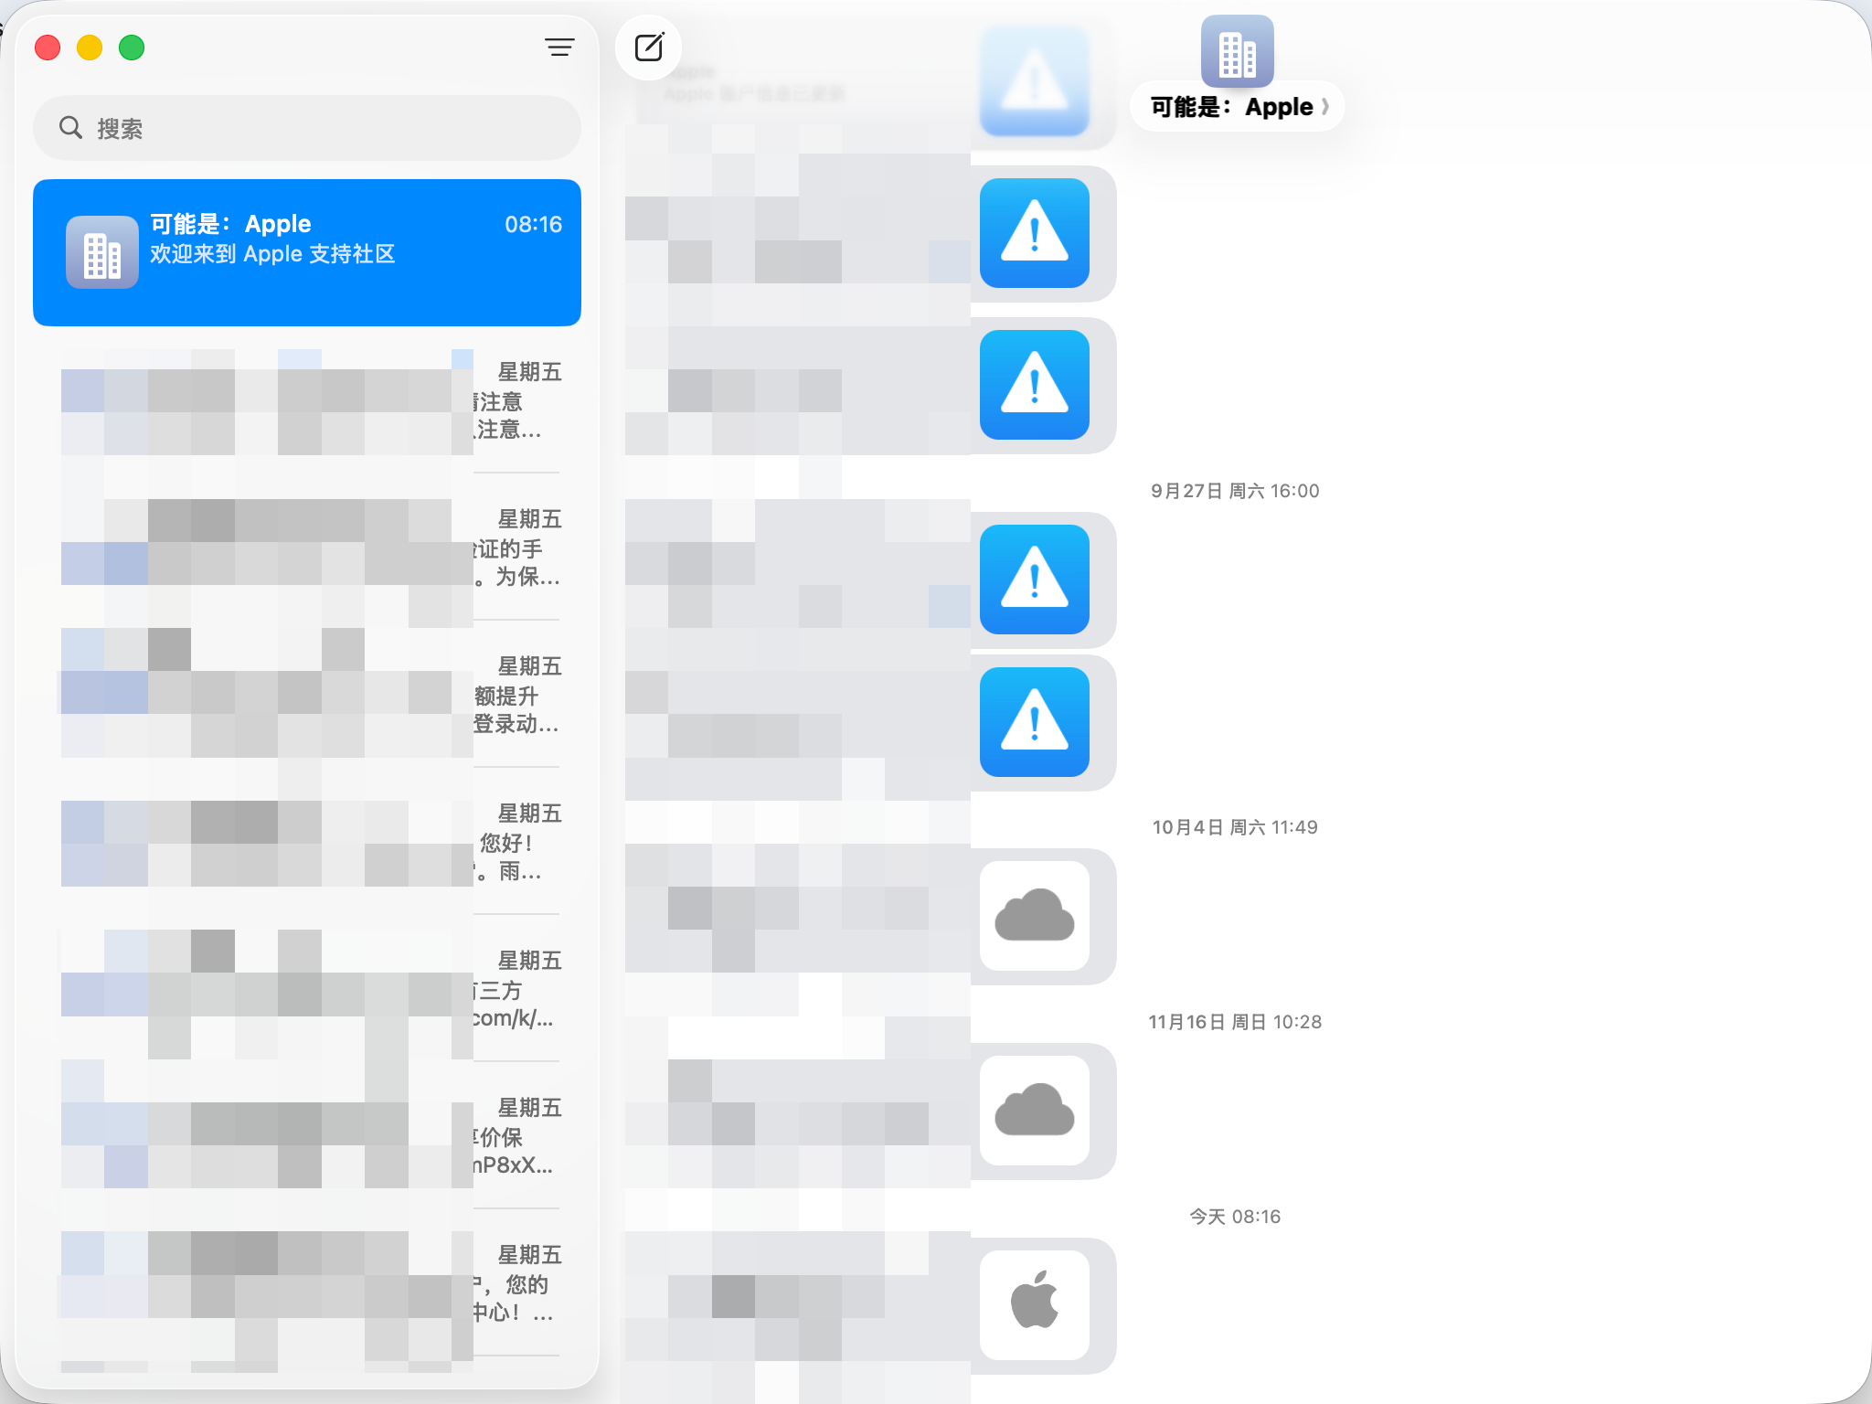Image resolution: width=1872 pixels, height=1404 pixels.
Task: Click the compose new message icon
Action: [648, 48]
